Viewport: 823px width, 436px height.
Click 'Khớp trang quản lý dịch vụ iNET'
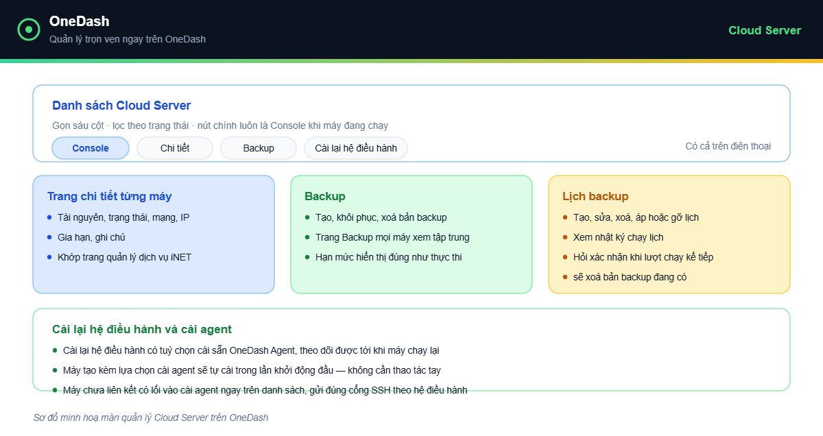coord(125,257)
